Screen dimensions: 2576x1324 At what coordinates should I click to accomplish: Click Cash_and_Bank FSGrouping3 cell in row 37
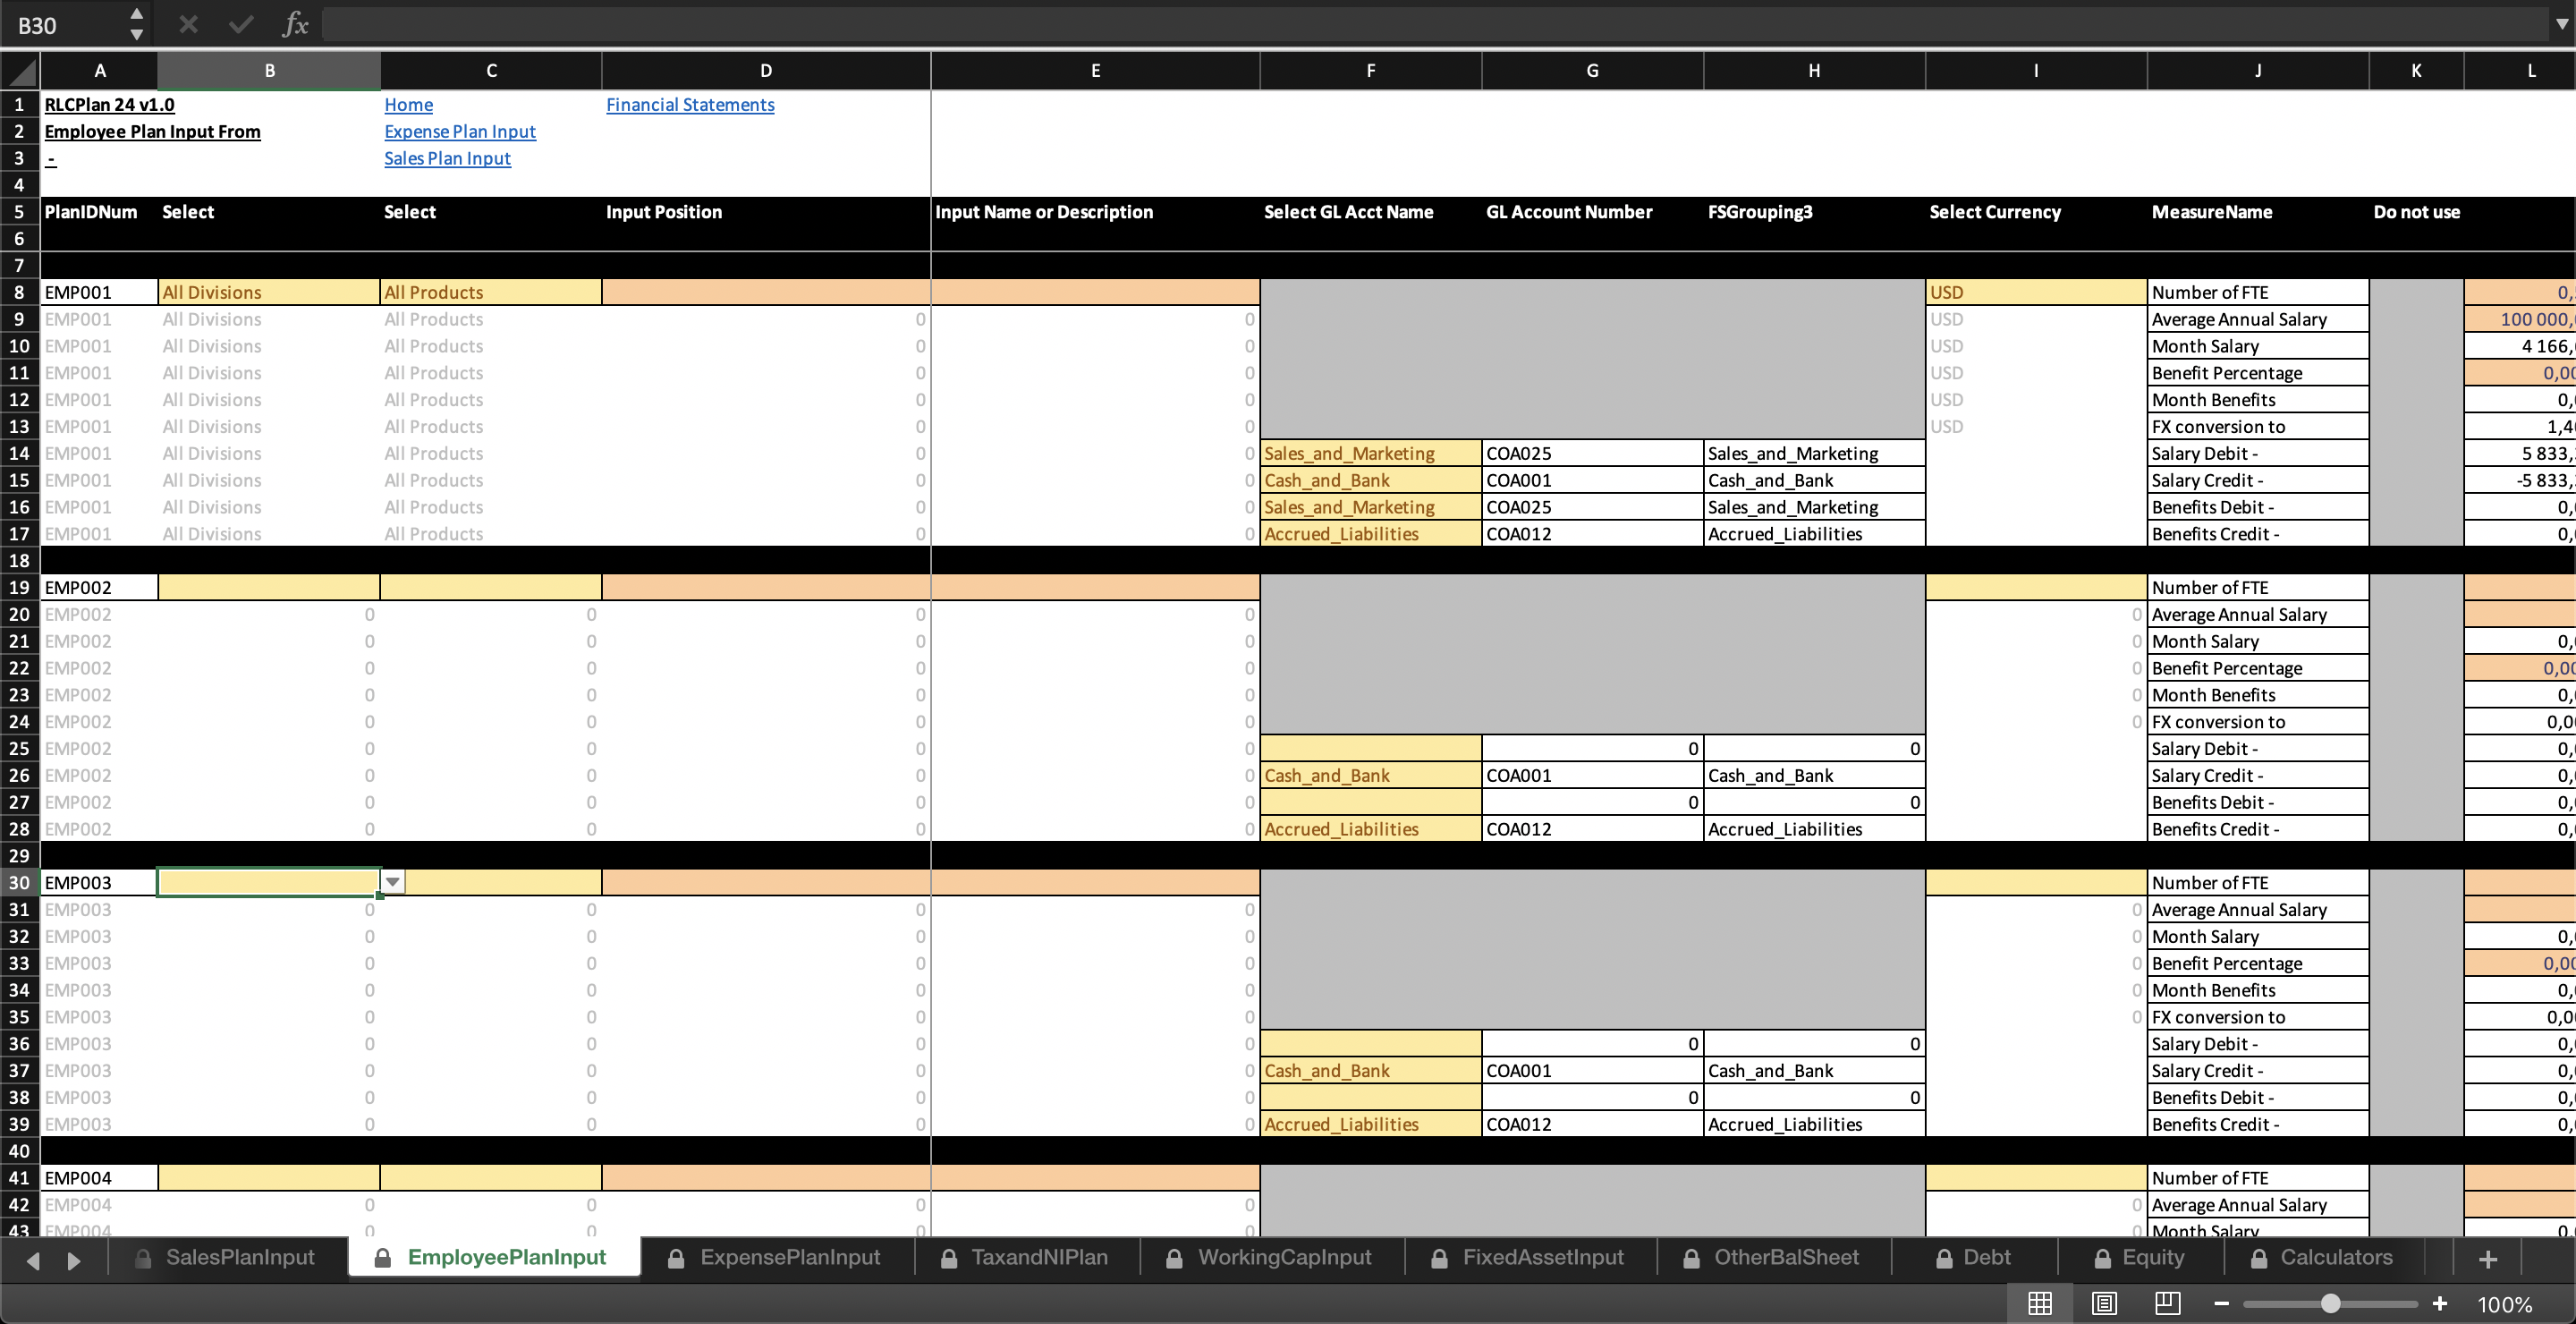tap(1814, 1070)
